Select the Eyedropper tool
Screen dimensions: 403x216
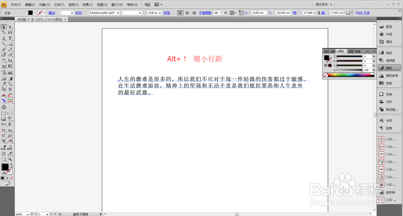pos(4,84)
